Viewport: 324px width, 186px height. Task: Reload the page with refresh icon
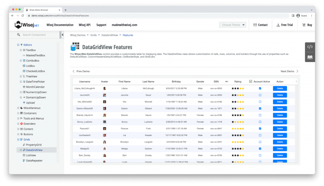[x=22, y=16]
